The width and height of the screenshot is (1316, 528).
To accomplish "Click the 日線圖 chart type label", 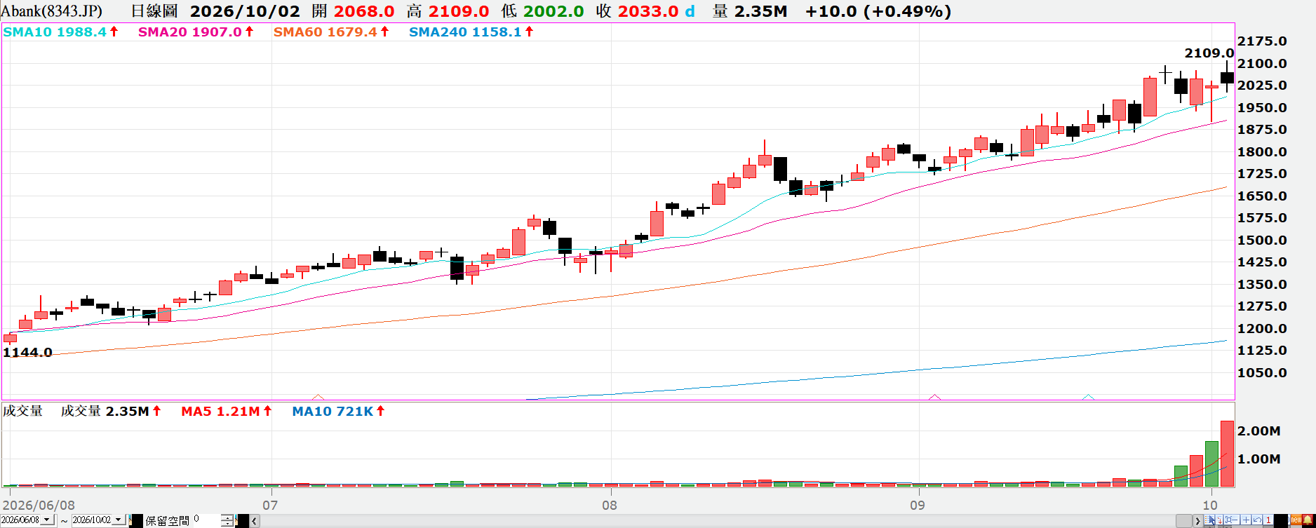I will coord(154,11).
